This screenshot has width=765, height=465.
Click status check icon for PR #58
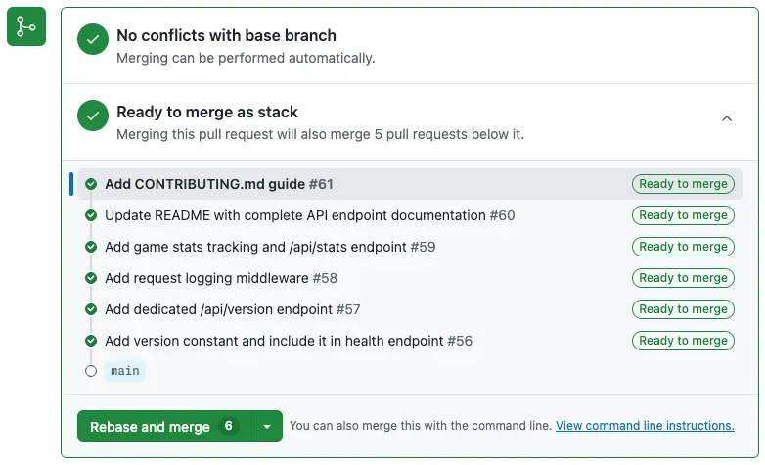tap(91, 278)
